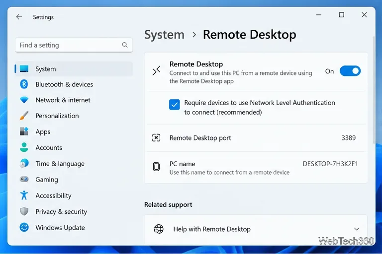This screenshot has width=382, height=254.
Task: Click the Privacy & security shield icon
Action: click(24, 211)
